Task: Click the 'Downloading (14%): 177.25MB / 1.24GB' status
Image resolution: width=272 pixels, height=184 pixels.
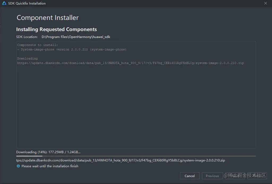Action: pos(48,152)
